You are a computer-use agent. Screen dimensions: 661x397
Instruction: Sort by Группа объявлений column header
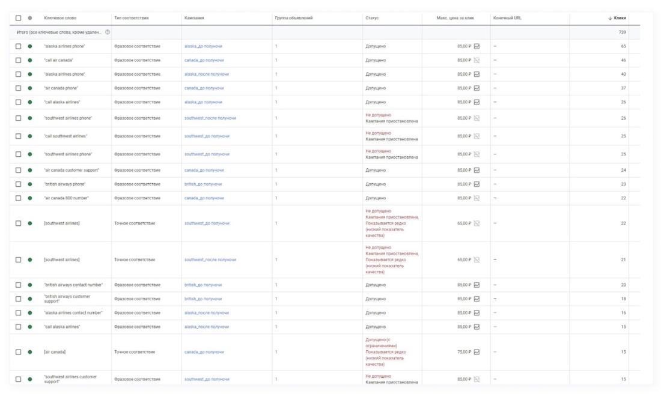(x=294, y=18)
